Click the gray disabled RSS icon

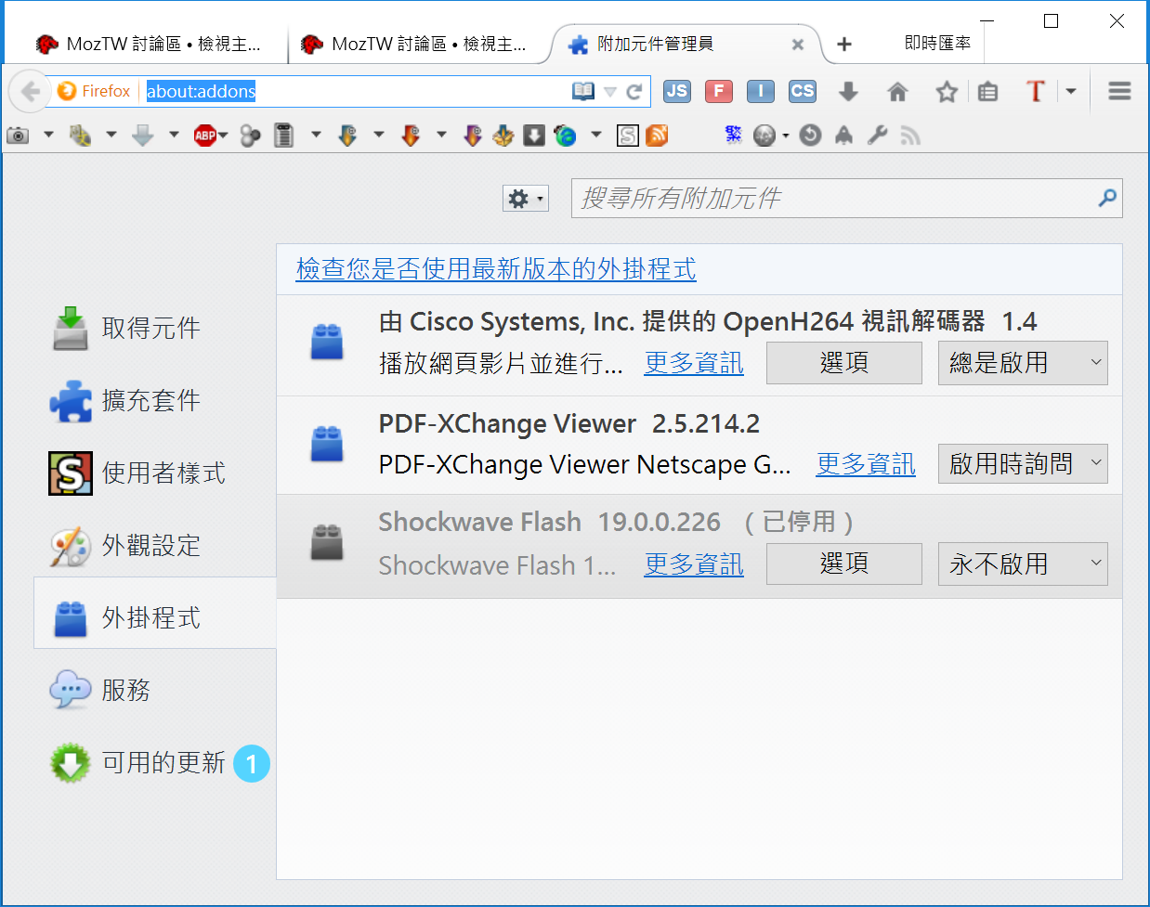coord(910,136)
